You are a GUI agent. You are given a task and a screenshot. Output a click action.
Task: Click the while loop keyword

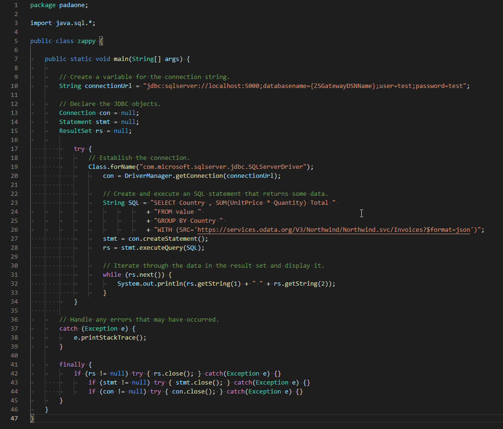(x=112, y=274)
